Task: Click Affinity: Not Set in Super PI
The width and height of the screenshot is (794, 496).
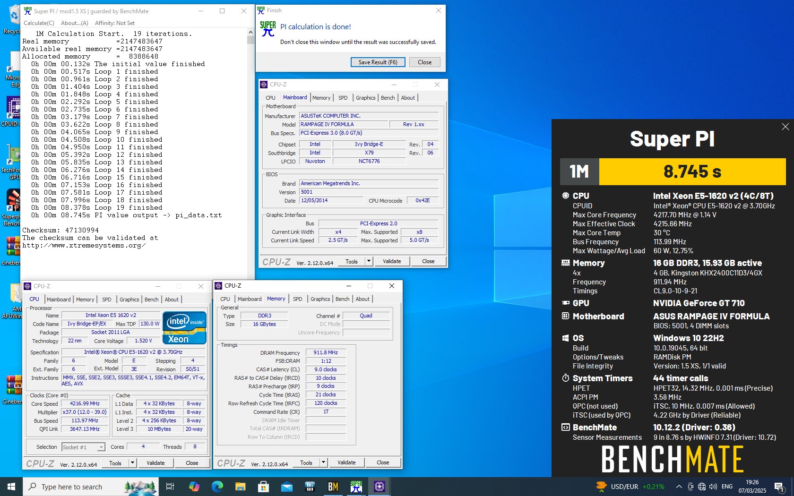Action: [115, 23]
